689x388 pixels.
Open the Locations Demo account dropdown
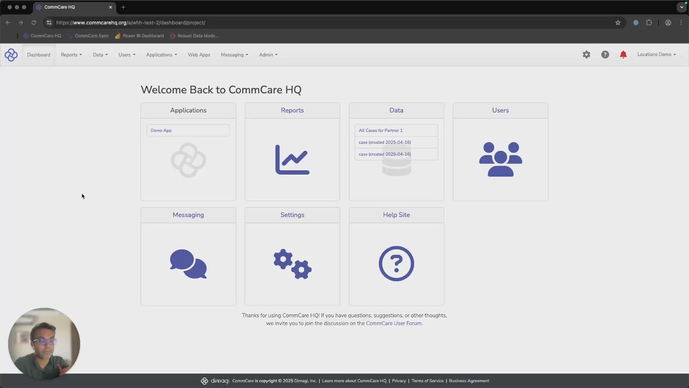click(657, 54)
